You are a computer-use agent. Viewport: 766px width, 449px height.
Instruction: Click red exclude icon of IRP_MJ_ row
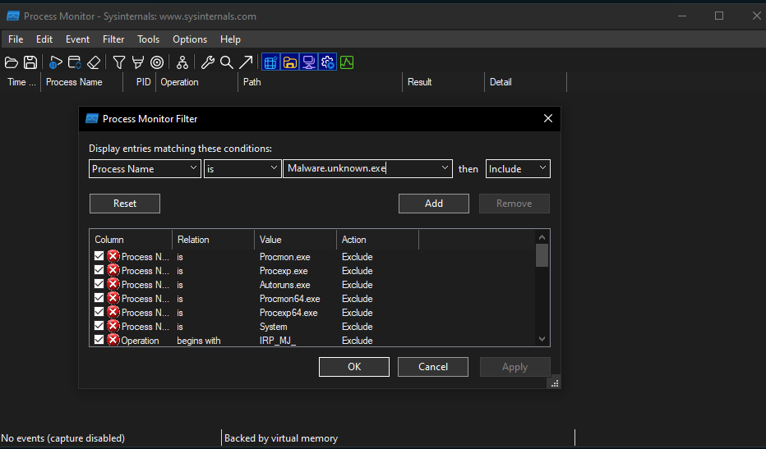(x=113, y=340)
